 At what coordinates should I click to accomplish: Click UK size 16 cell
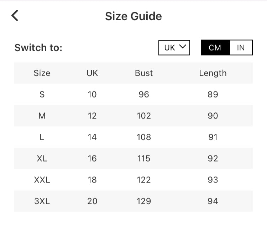click(x=92, y=159)
